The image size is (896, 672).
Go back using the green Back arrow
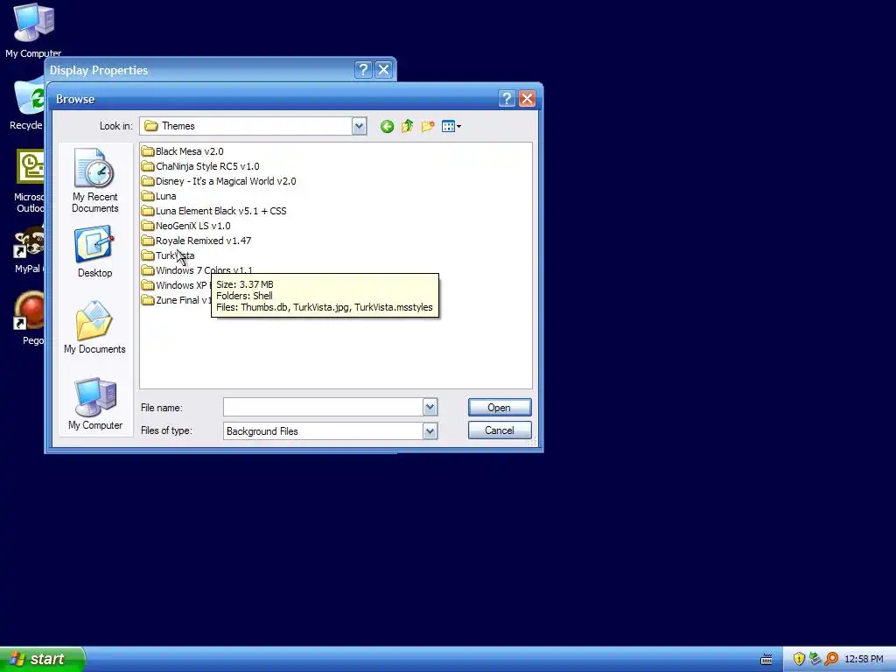pos(387,126)
